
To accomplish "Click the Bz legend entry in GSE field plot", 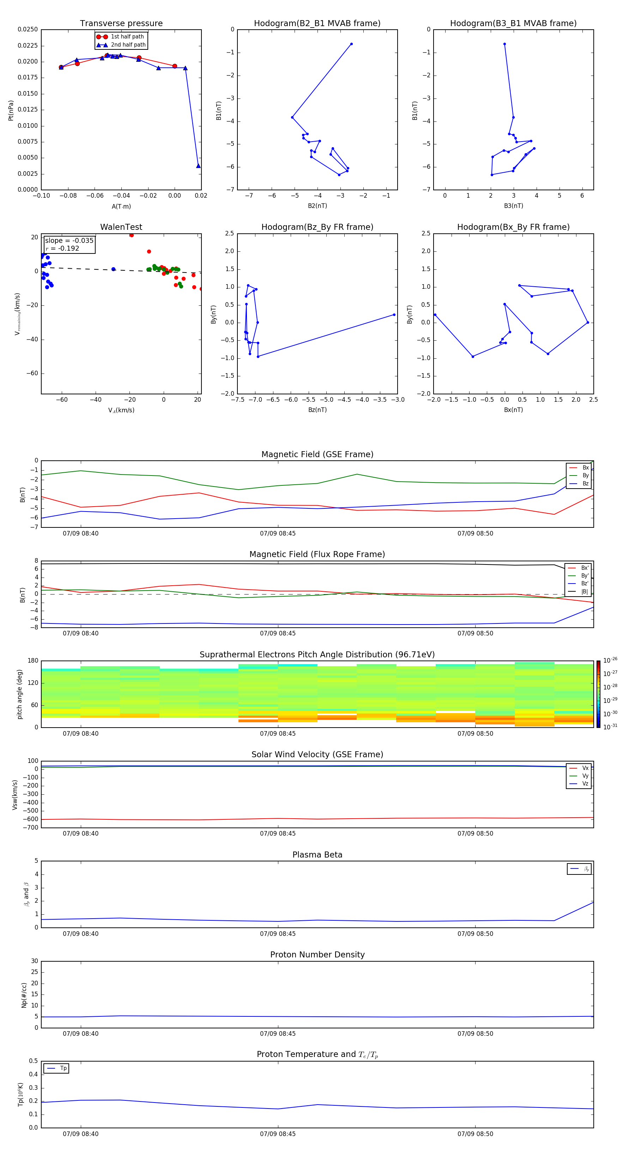I will pos(579,484).
